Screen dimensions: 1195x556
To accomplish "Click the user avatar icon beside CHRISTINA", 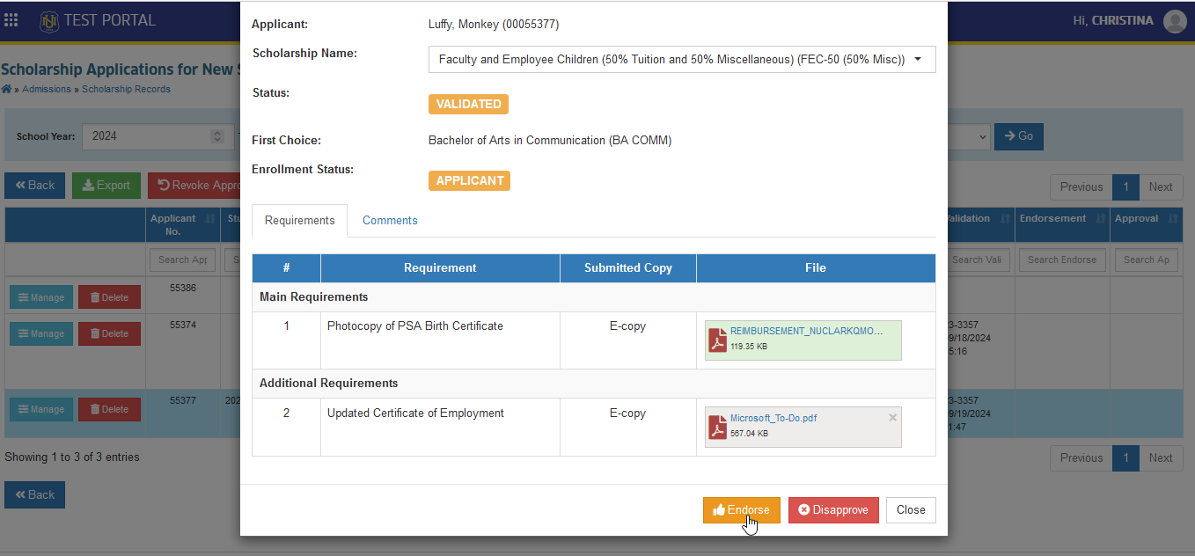I will (1175, 21).
